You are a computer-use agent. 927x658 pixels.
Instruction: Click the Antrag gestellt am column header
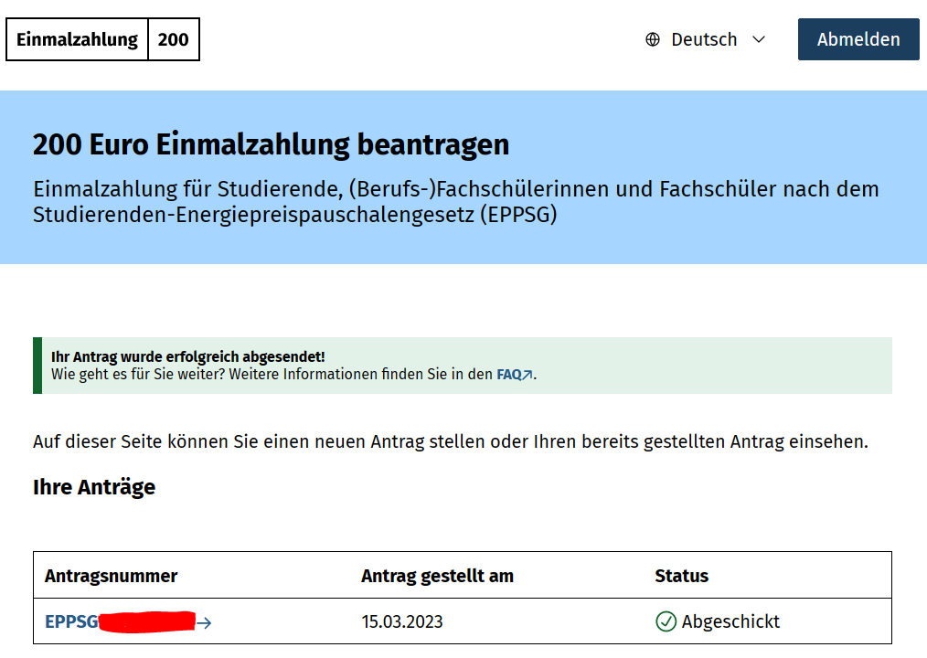[438, 576]
